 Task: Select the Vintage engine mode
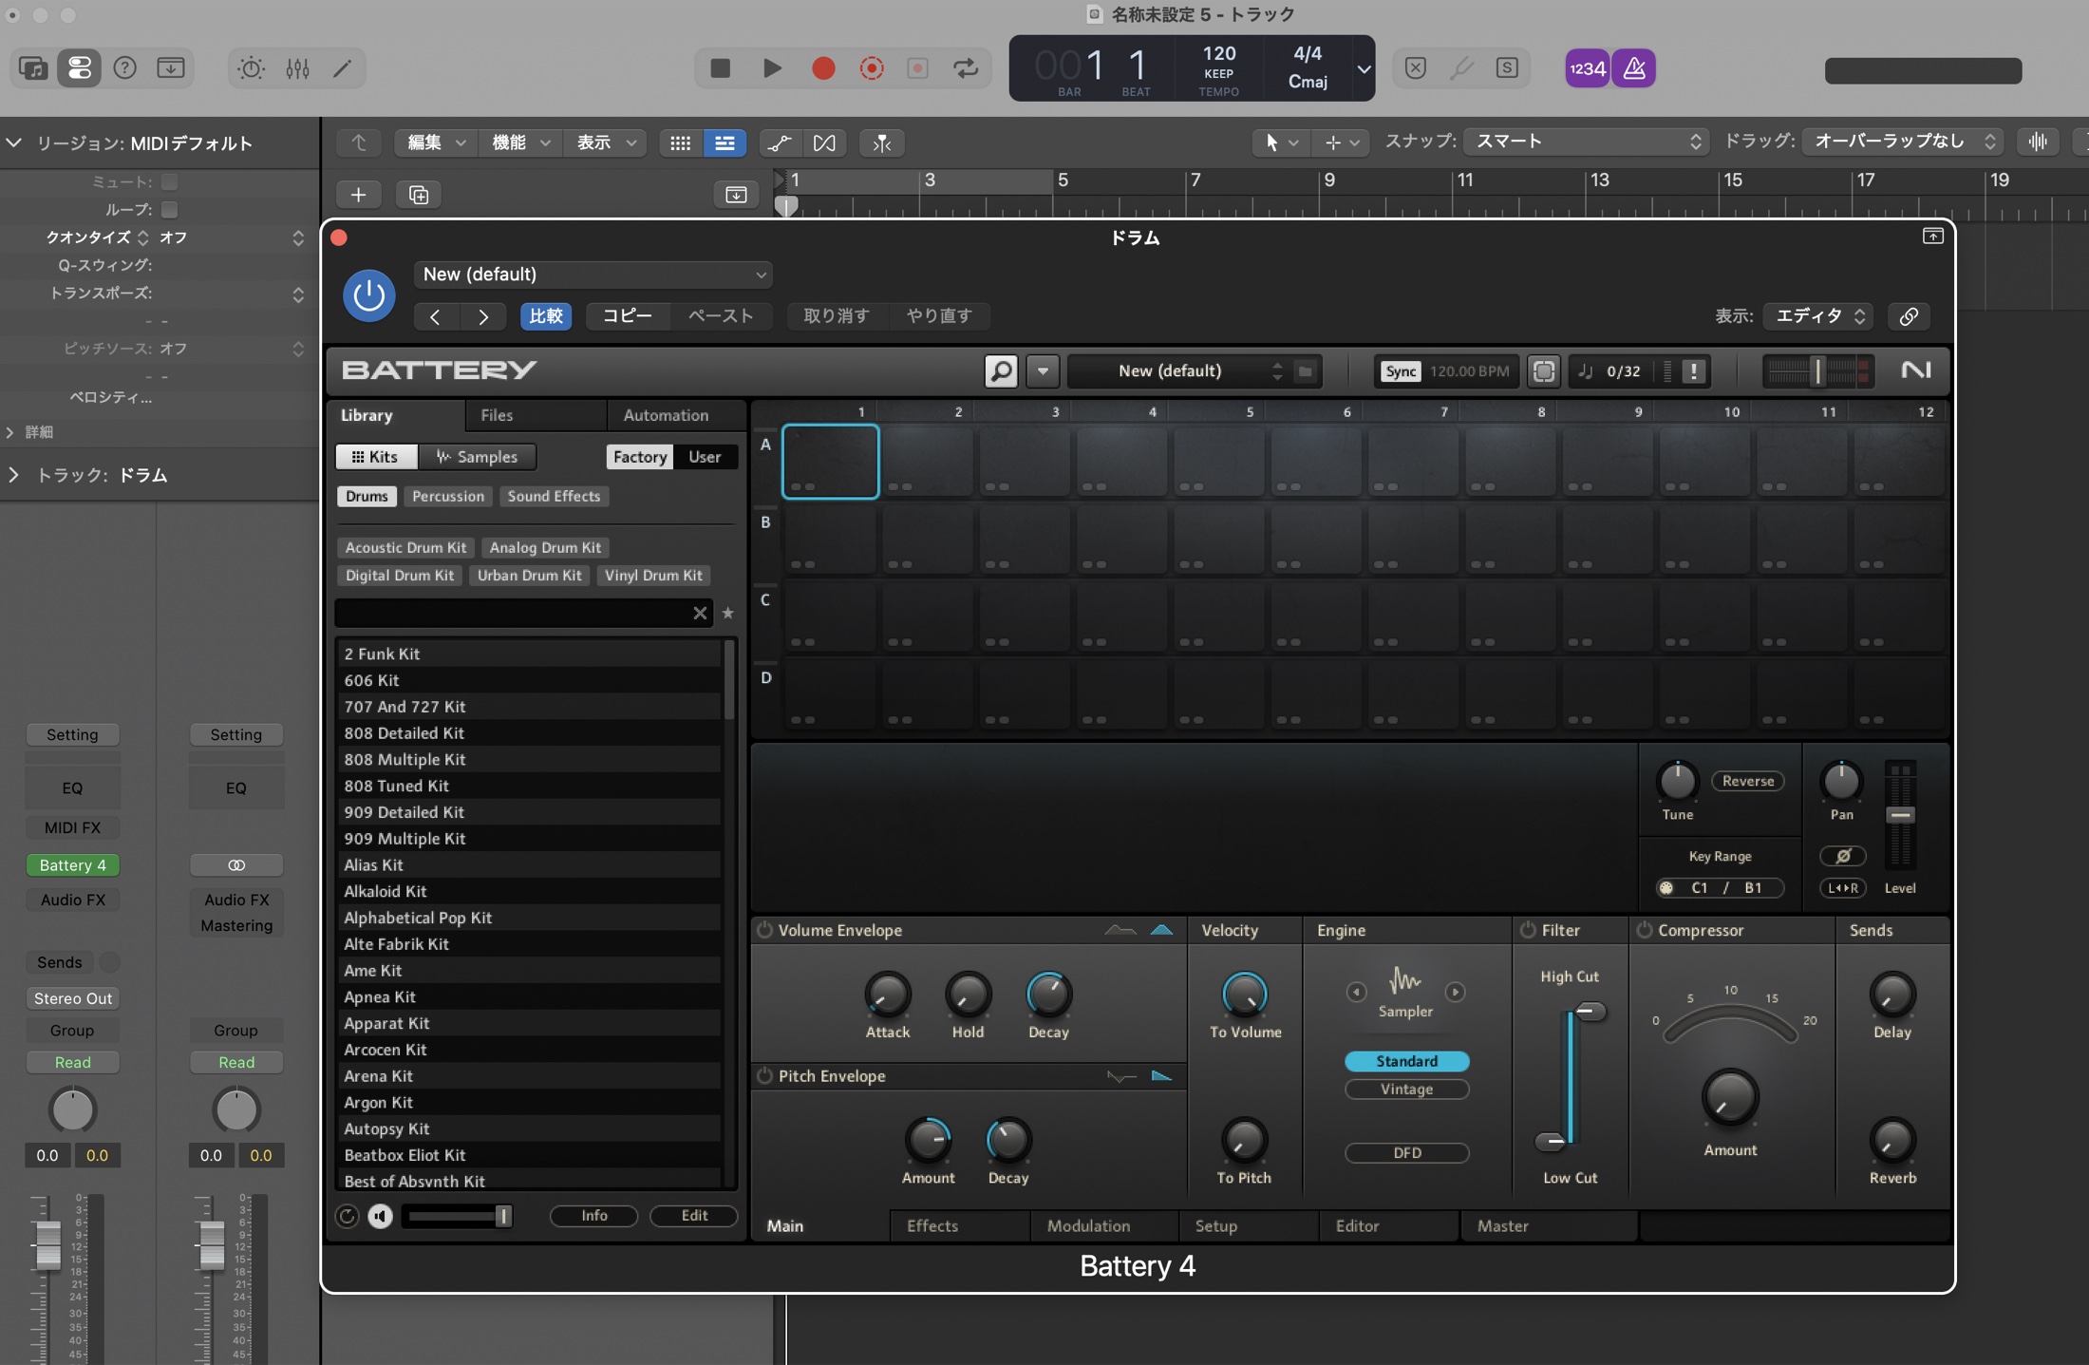point(1406,1090)
